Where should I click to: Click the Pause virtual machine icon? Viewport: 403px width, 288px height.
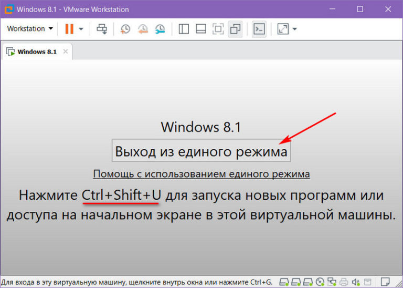click(x=69, y=29)
